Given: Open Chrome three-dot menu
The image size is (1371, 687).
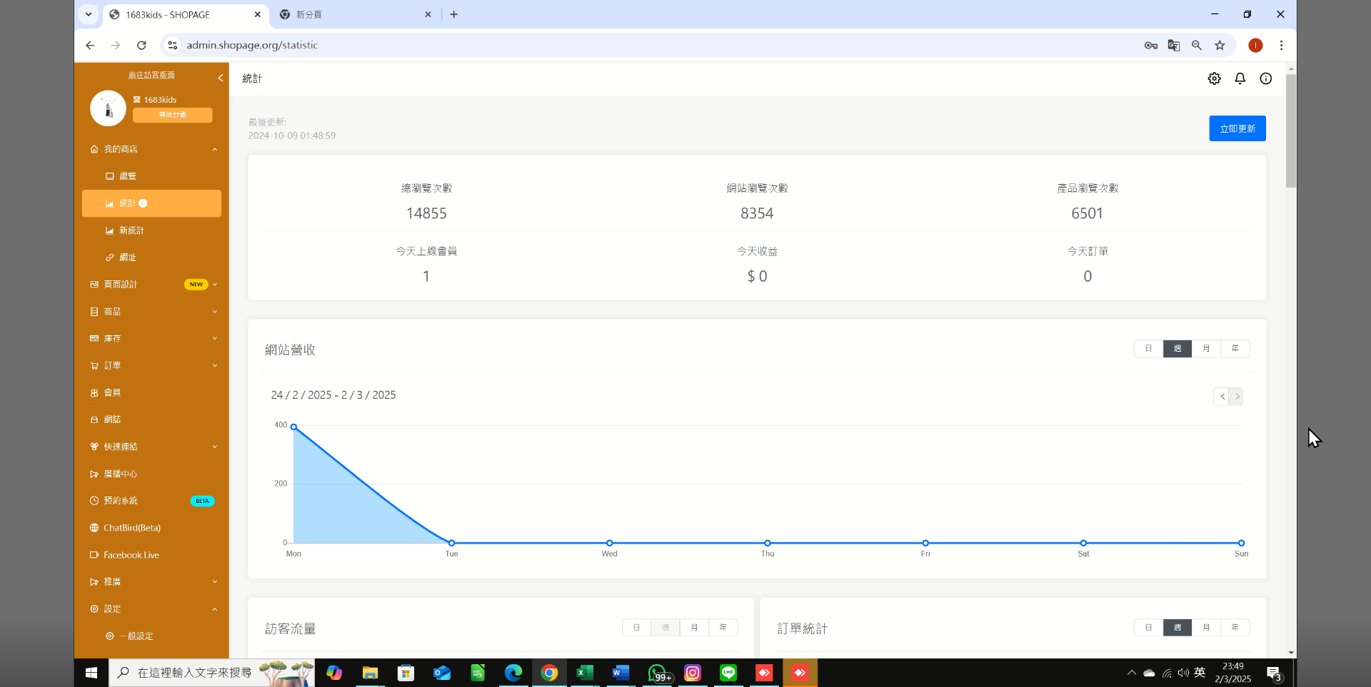Looking at the screenshot, I should [x=1281, y=45].
